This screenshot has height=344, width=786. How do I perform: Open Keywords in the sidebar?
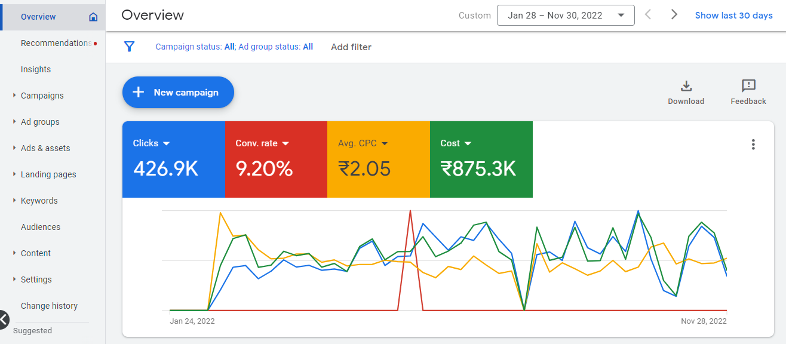[x=39, y=201]
